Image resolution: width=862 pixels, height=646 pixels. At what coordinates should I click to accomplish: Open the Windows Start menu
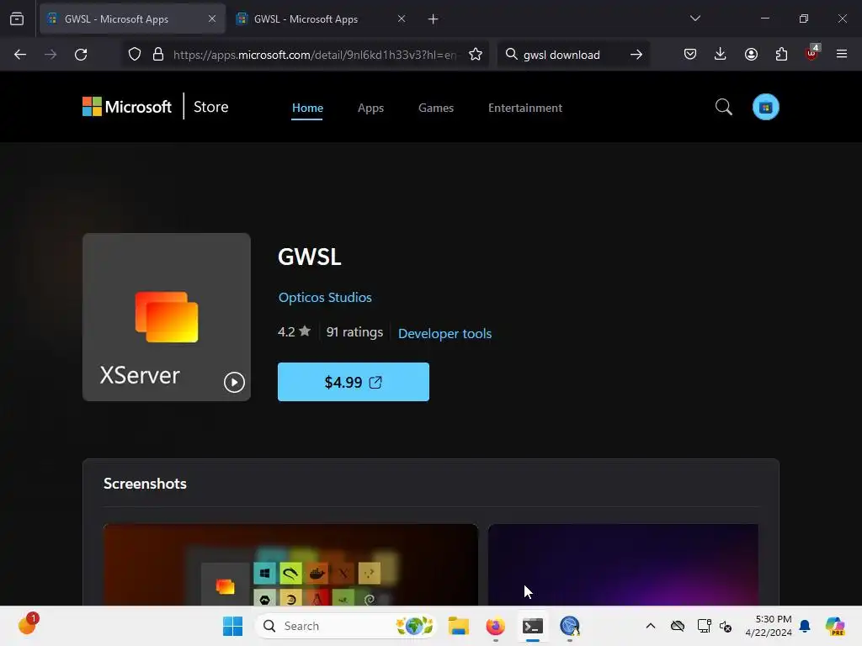coord(232,626)
